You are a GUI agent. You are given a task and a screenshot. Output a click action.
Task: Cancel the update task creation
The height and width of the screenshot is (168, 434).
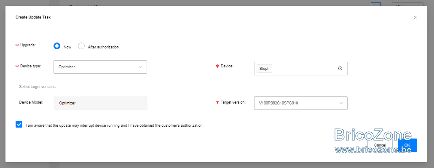click(x=380, y=145)
